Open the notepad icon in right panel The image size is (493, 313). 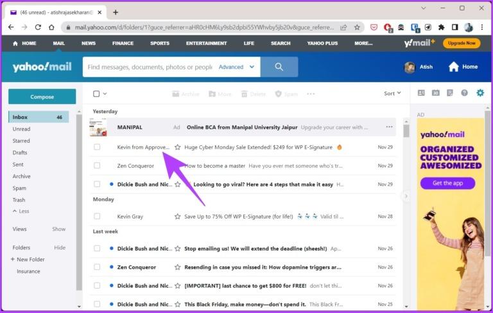(450, 93)
